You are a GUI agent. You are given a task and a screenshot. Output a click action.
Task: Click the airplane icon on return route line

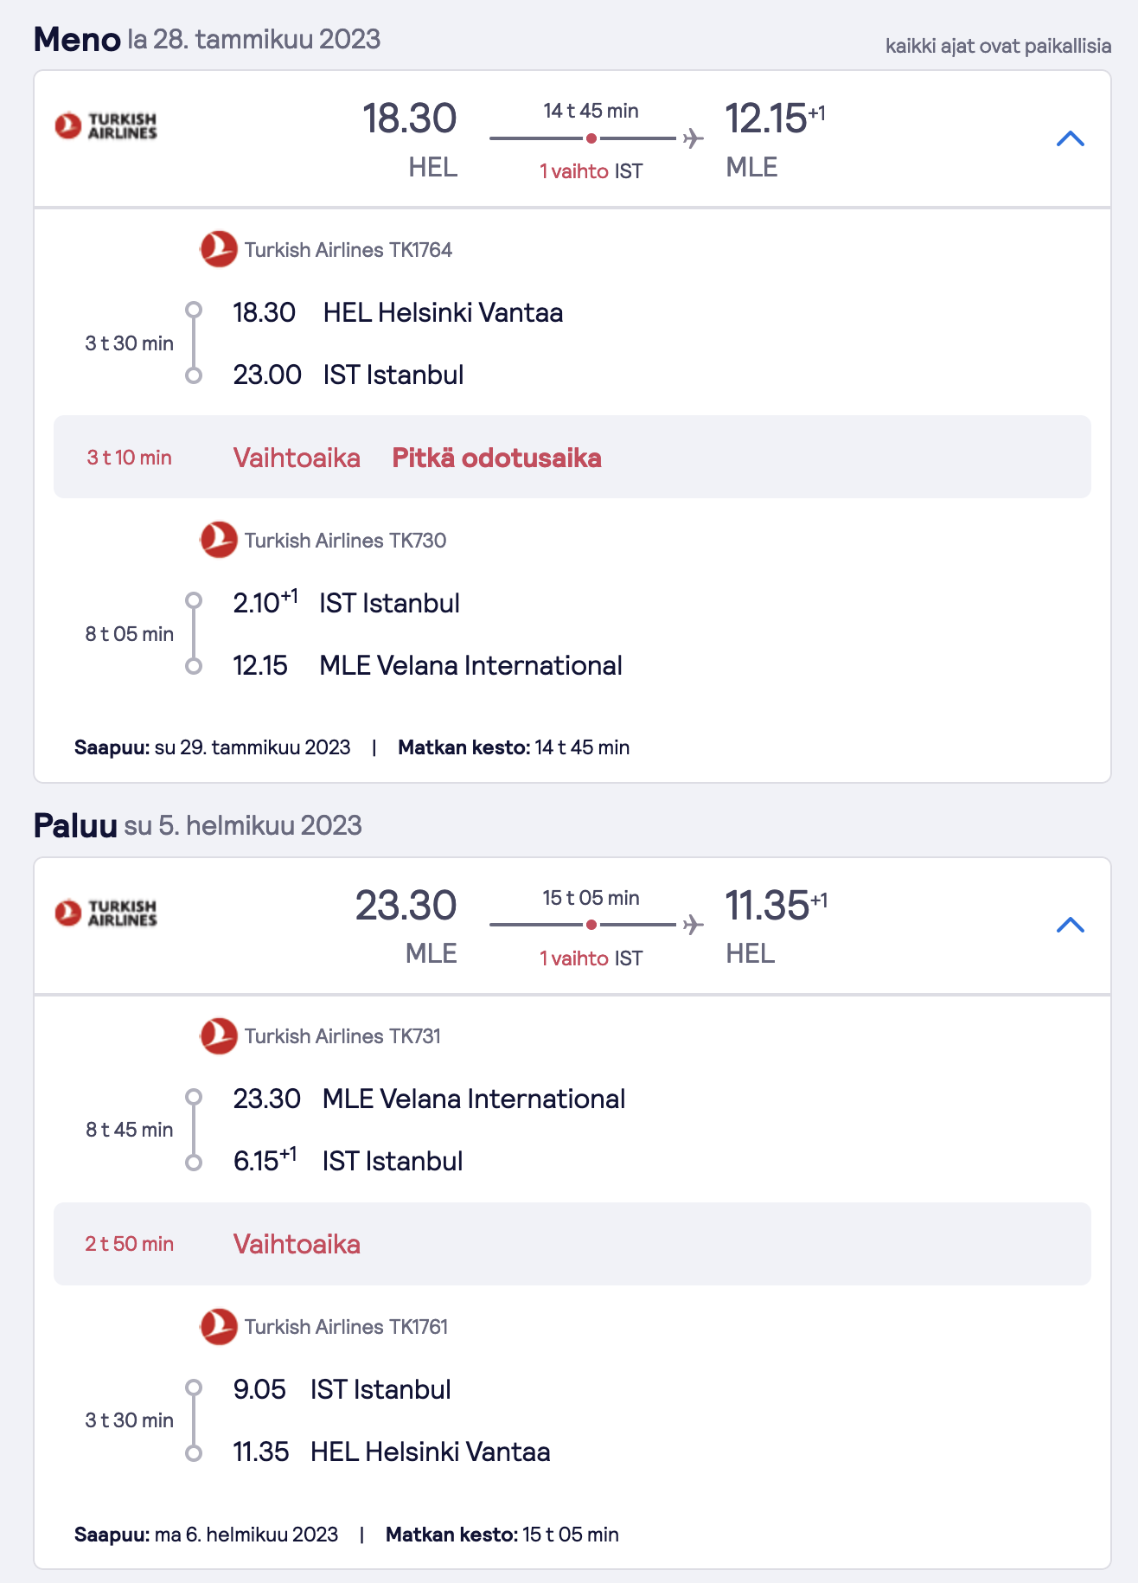click(x=693, y=925)
